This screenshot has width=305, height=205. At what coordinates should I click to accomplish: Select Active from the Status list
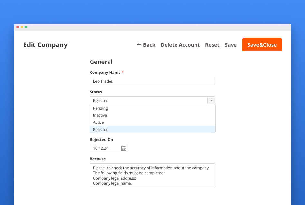(x=98, y=122)
